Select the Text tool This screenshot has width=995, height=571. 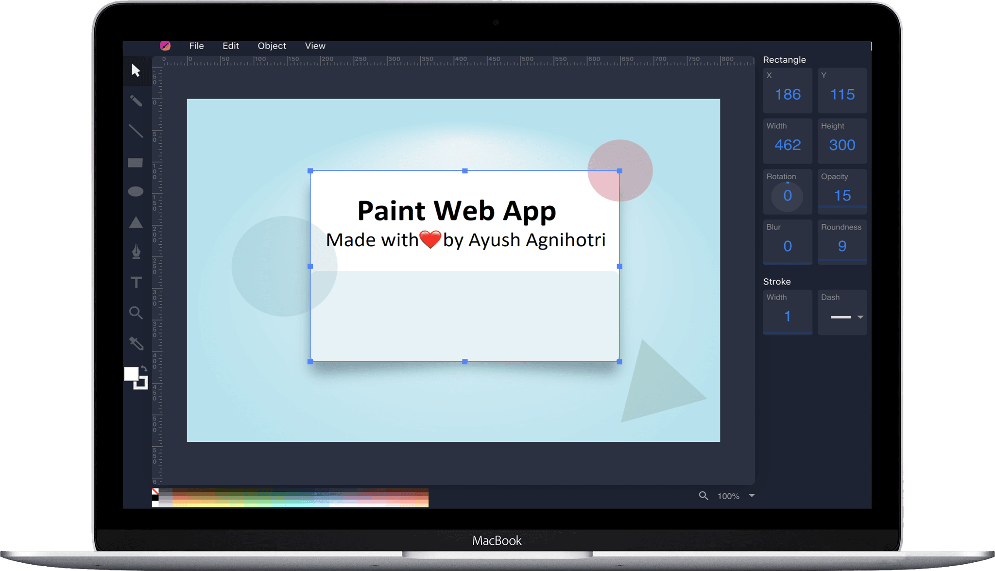coord(136,283)
